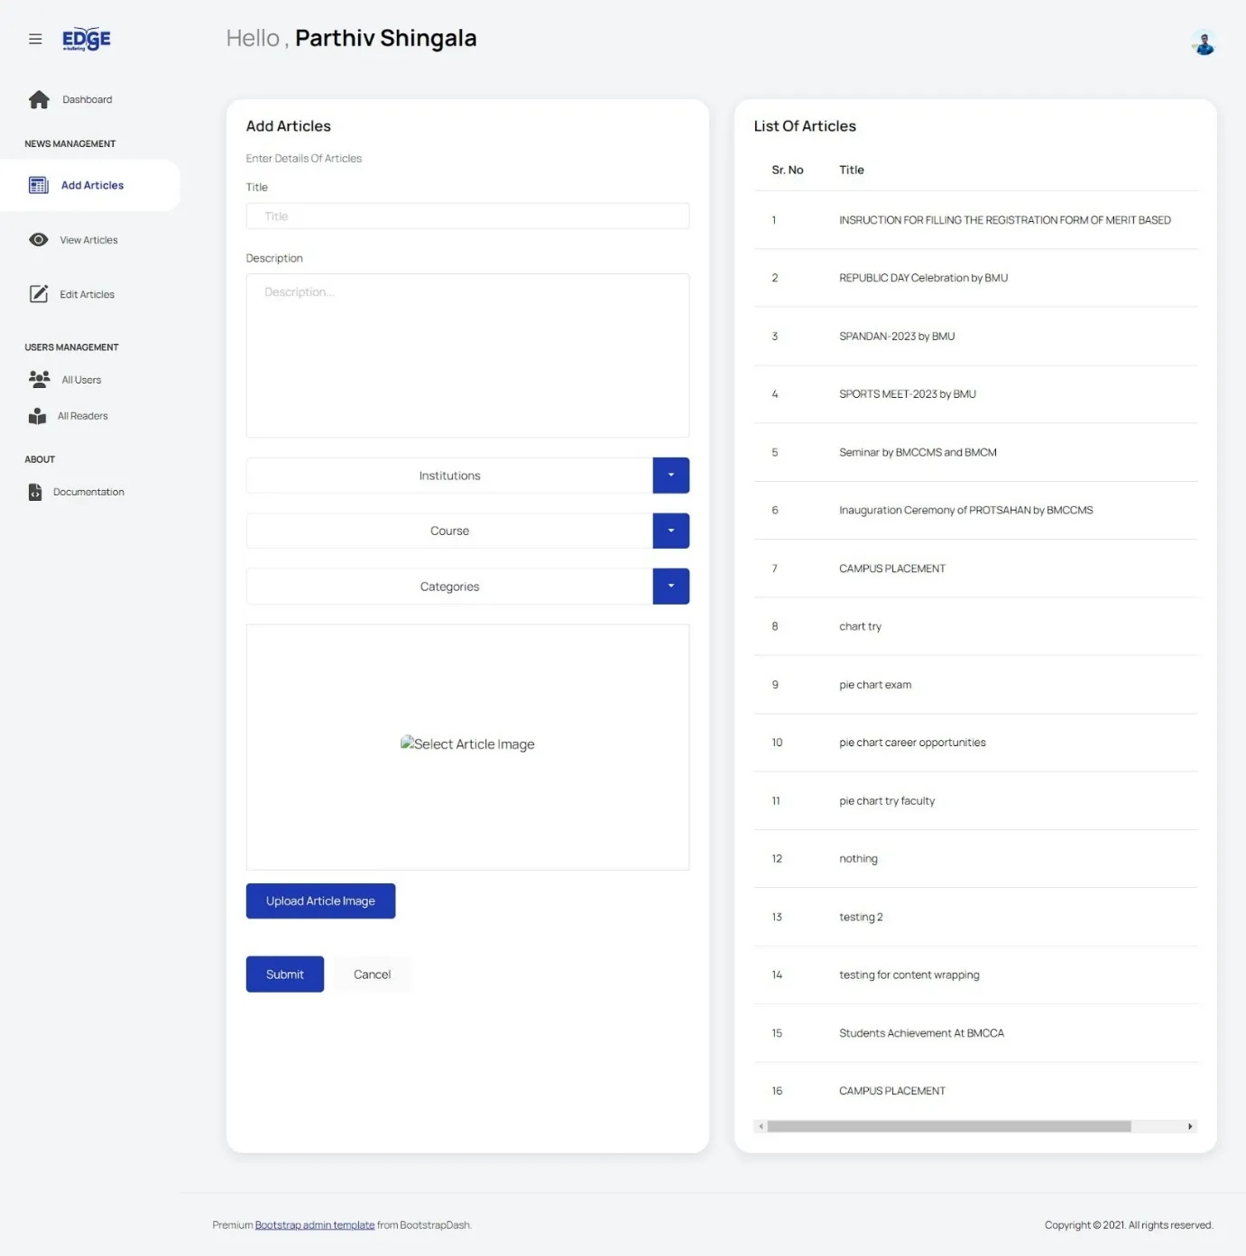This screenshot has width=1246, height=1256.
Task: Click the All Readers book icon
Action: tap(37, 416)
